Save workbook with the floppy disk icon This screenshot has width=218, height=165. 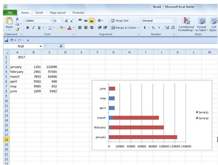pos(6,40)
